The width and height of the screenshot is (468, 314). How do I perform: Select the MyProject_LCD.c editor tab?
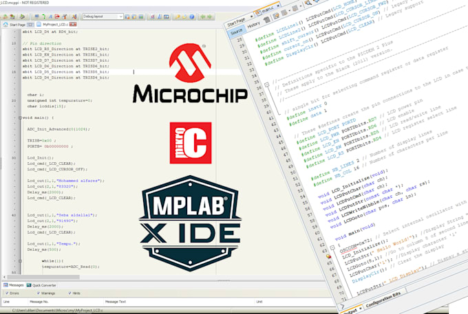tap(55, 25)
